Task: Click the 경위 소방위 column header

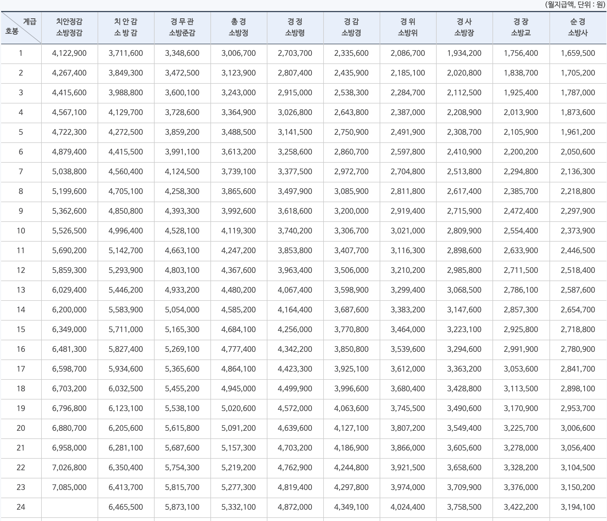Action: (408, 27)
